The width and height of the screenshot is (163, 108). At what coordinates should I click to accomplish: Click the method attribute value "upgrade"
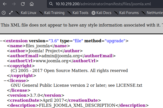(115, 41)
